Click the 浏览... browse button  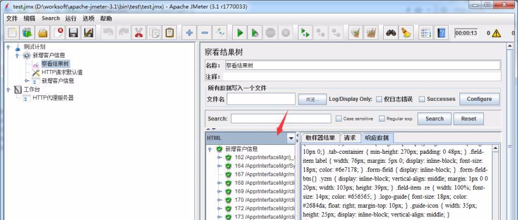(313, 99)
